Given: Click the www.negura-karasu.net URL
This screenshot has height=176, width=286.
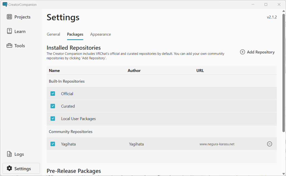Looking at the screenshot, I should (217, 144).
